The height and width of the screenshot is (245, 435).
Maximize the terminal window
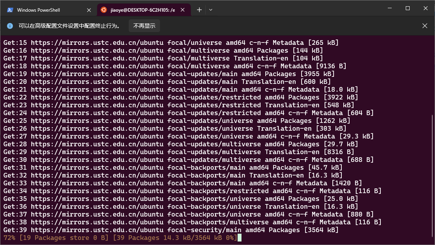coord(408,9)
